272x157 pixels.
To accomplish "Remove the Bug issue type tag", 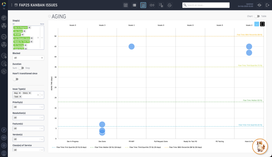I will 20,93.
